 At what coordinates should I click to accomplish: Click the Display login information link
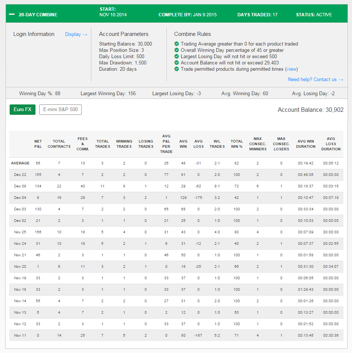pos(76,34)
